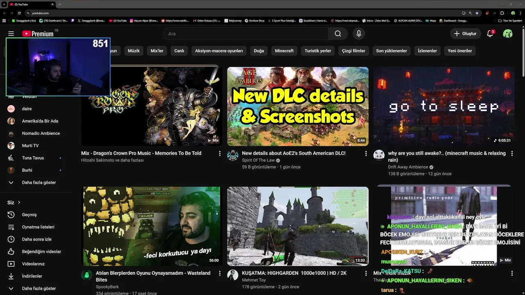The height and width of the screenshot is (295, 525).
Task: Select the Canlı filter chip
Action: click(179, 51)
